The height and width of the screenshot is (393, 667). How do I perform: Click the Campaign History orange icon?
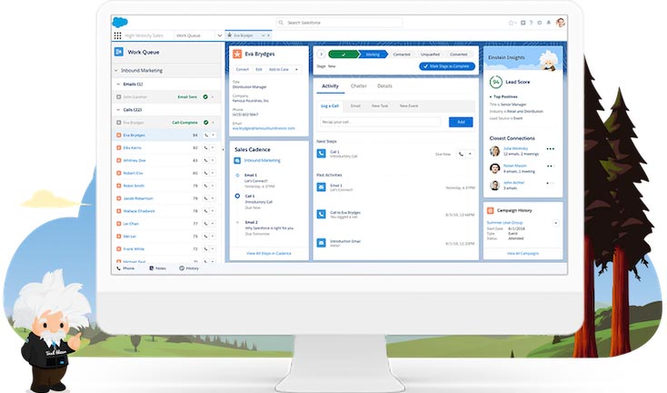[x=490, y=210]
